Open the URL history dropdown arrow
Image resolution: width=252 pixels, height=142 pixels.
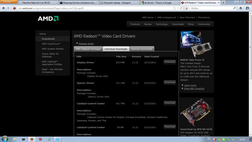point(178,8)
